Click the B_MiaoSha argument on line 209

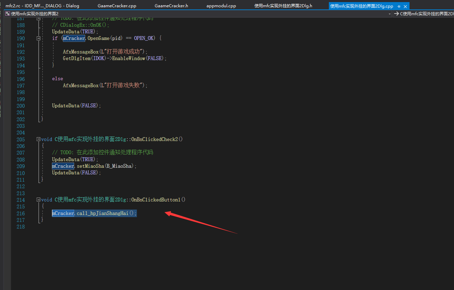click(119, 166)
